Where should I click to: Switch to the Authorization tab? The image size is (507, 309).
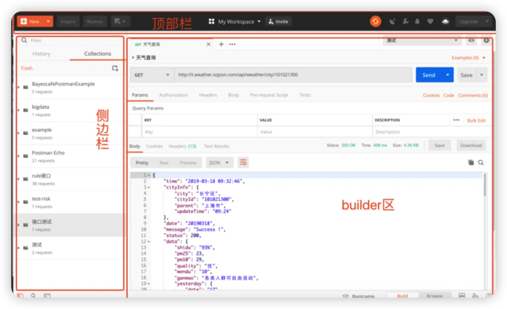pyautogui.click(x=173, y=95)
